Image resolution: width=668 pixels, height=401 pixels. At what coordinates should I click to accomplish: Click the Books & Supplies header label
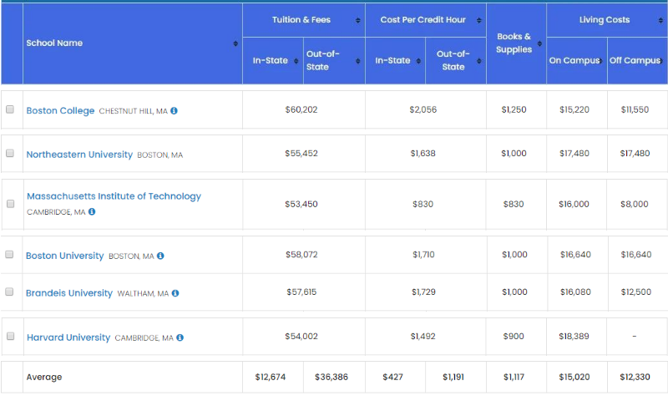coord(514,43)
